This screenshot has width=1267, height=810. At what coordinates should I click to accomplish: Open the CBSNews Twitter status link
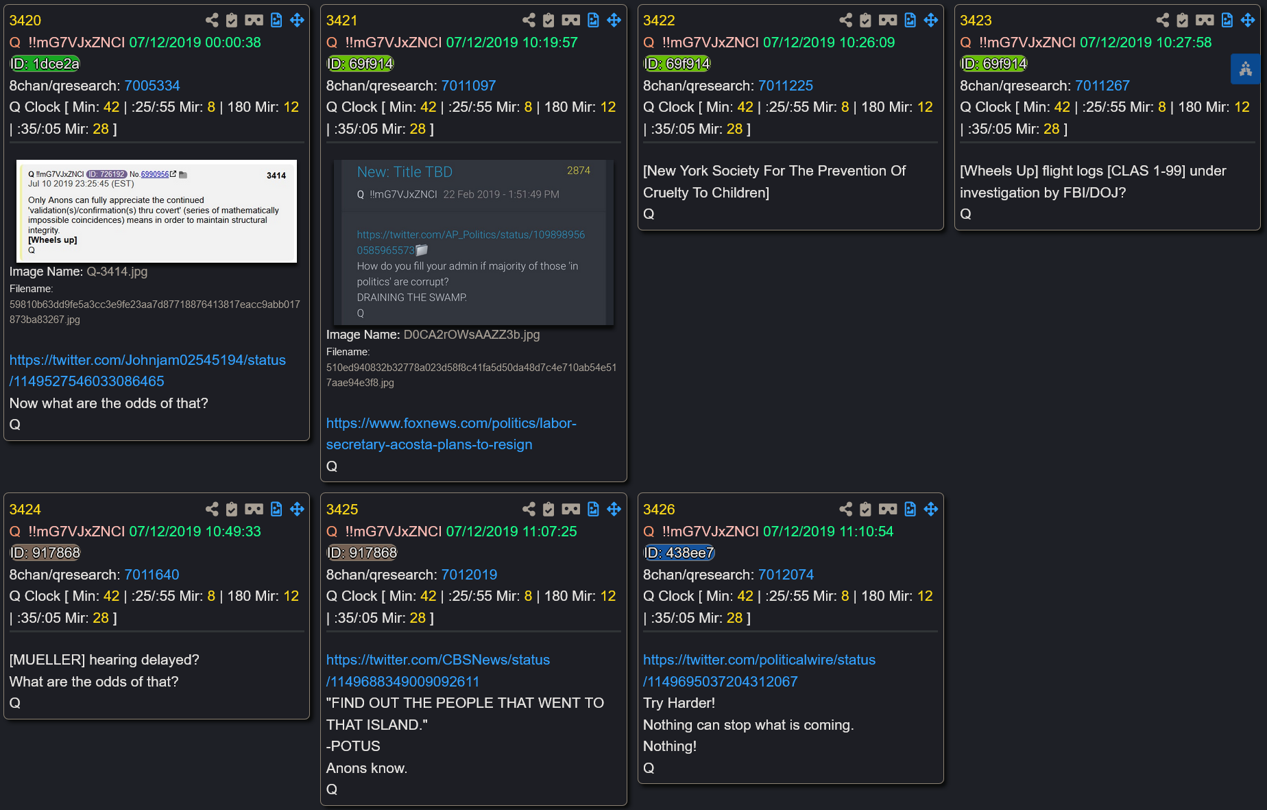(x=437, y=670)
